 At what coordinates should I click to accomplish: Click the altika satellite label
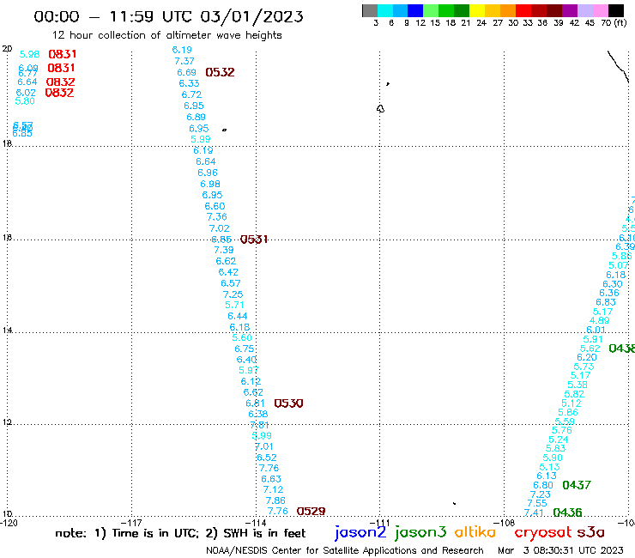click(475, 532)
